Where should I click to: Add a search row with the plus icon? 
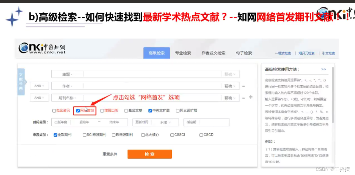pos(250,97)
